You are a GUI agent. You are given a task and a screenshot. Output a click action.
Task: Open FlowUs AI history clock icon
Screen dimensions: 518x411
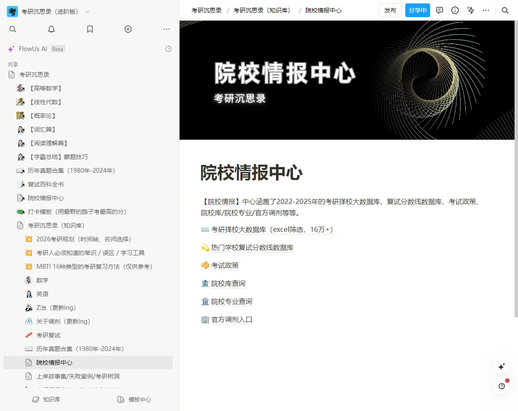pyautogui.click(x=168, y=49)
